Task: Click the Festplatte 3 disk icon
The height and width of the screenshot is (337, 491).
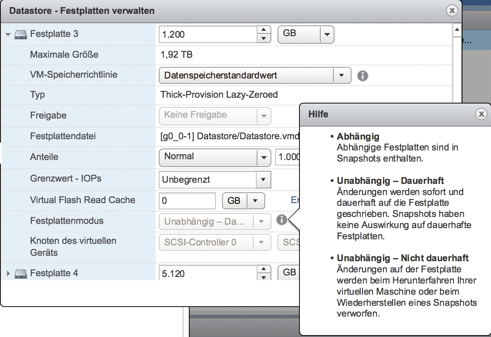Action: tap(21, 35)
